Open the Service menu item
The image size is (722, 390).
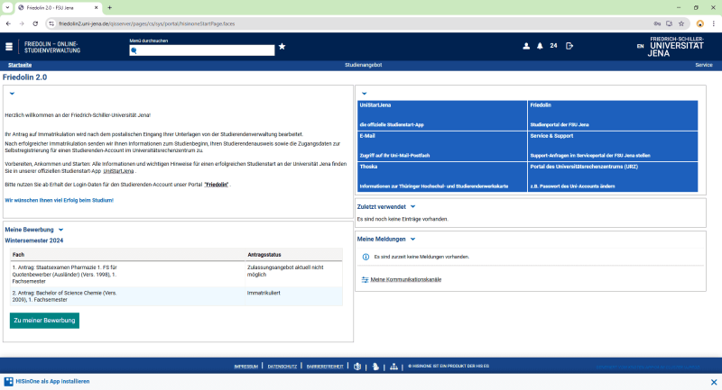pos(704,65)
